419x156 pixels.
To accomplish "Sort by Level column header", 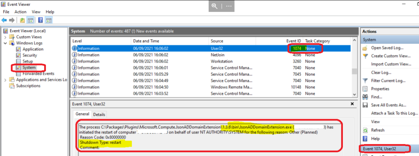I will coord(101,41).
